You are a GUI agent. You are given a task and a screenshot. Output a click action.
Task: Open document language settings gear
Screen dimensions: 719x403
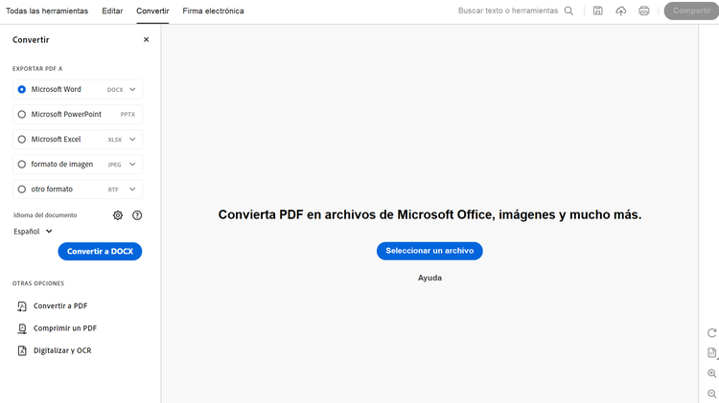pos(118,215)
